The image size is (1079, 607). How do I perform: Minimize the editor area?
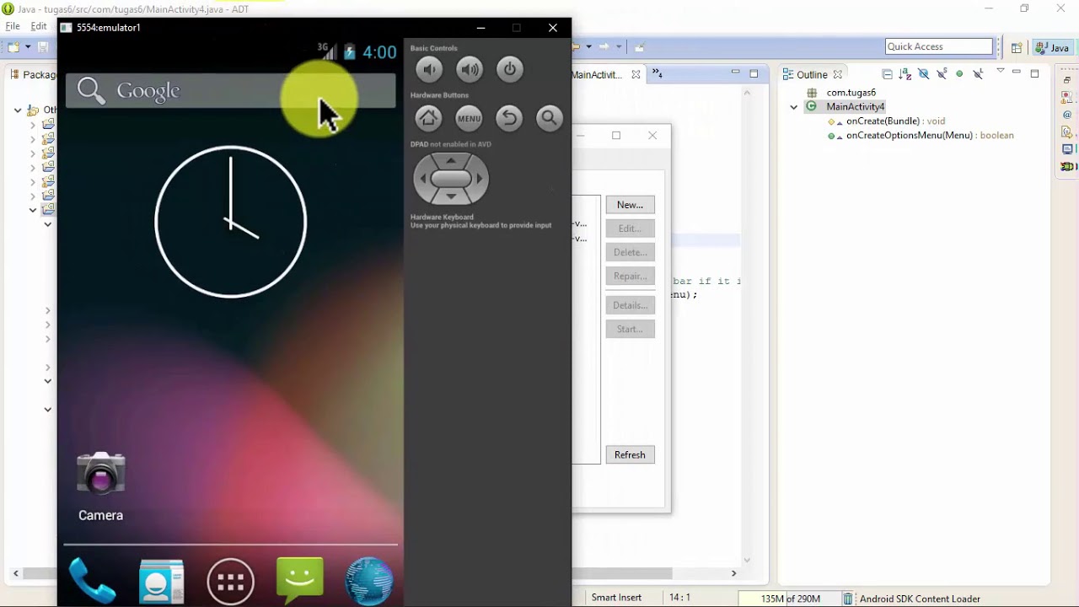(735, 73)
